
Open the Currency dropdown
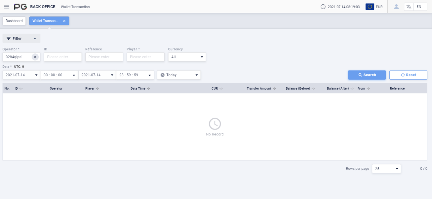187,57
